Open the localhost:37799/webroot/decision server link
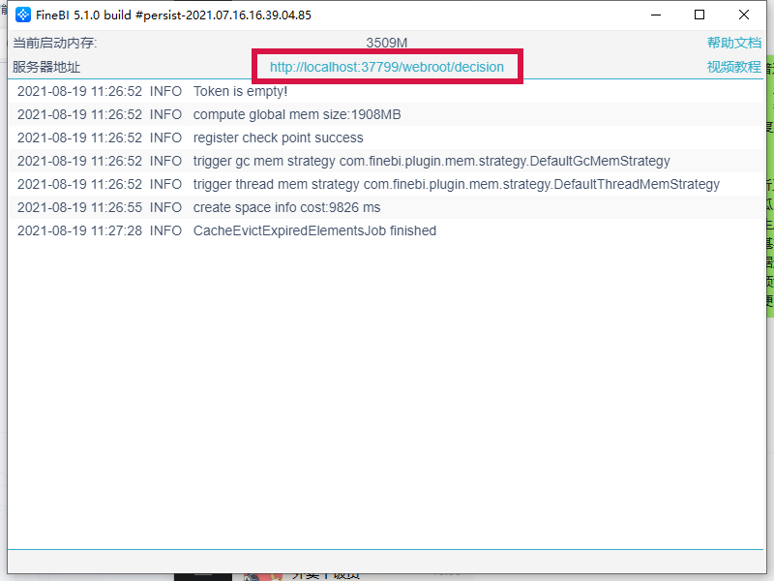The height and width of the screenshot is (581, 774). pyautogui.click(x=386, y=67)
